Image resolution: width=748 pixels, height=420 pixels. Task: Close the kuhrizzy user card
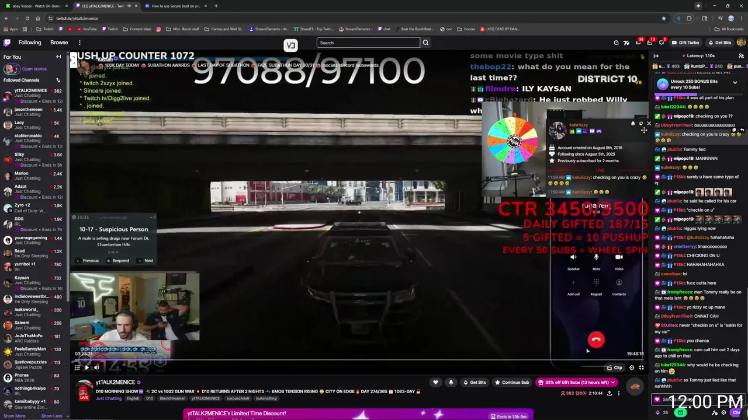[649, 124]
